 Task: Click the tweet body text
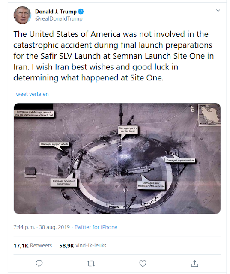(114, 56)
